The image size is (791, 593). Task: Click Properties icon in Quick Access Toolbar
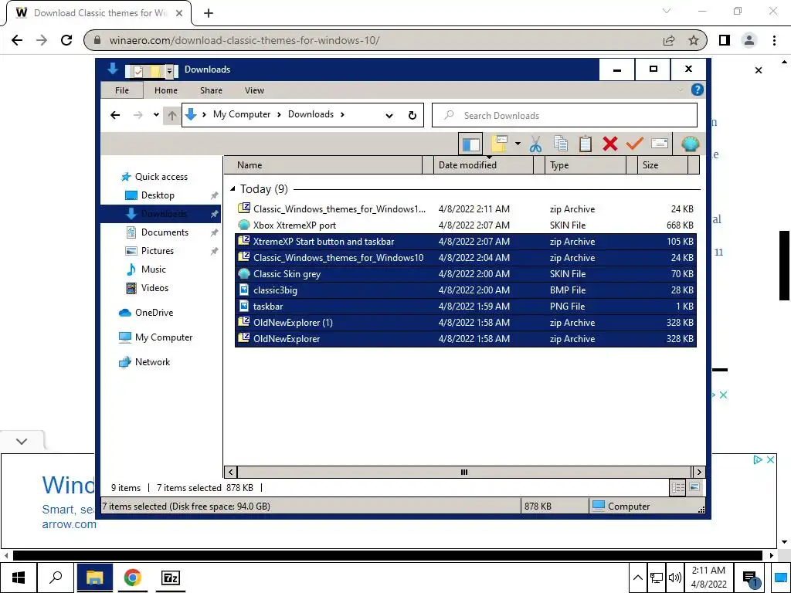pyautogui.click(x=137, y=71)
